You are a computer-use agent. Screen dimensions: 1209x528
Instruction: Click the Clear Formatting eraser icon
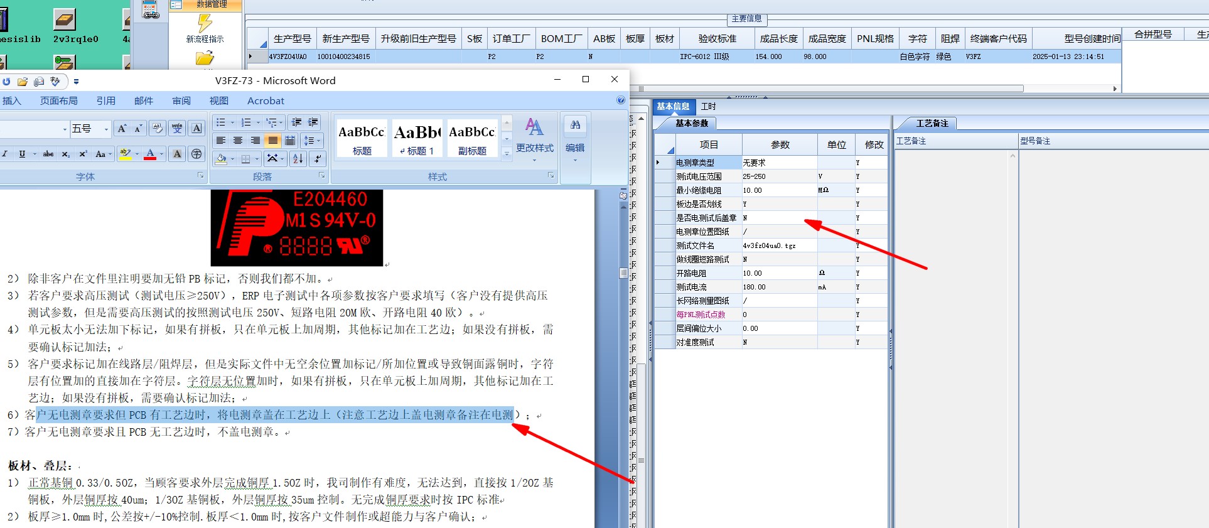pos(158,129)
